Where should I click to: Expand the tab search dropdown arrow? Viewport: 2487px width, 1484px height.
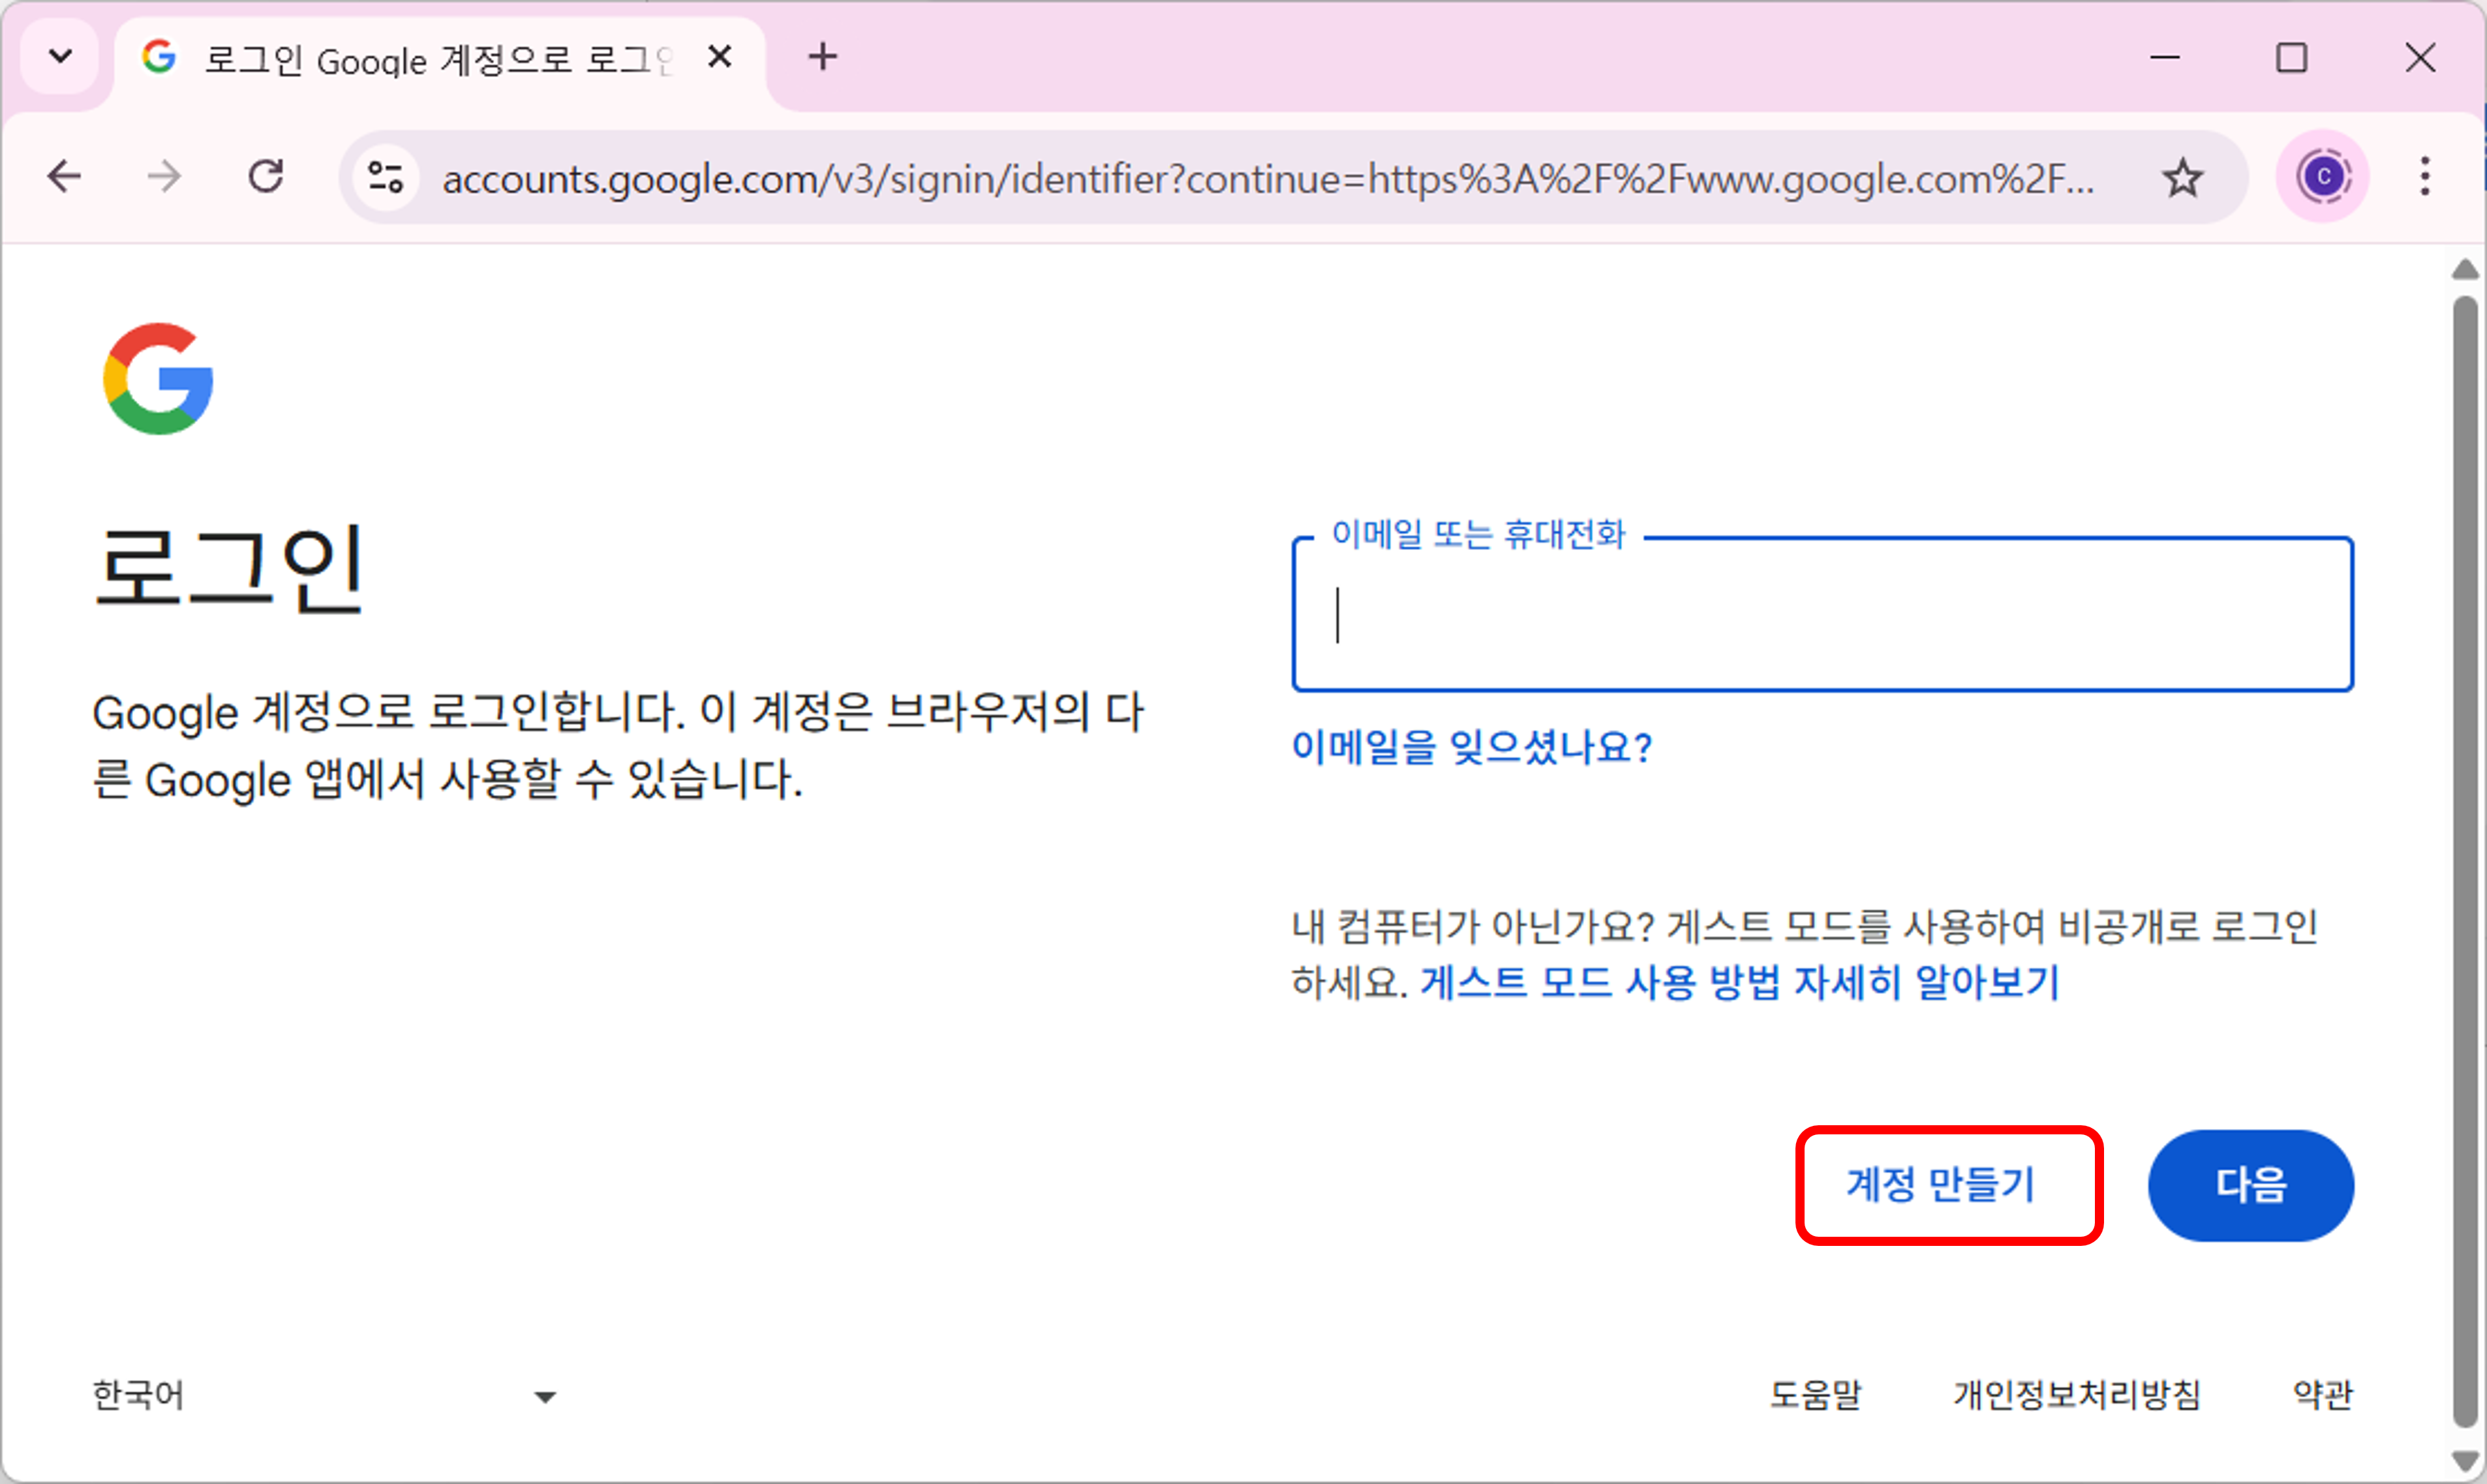point(60,57)
